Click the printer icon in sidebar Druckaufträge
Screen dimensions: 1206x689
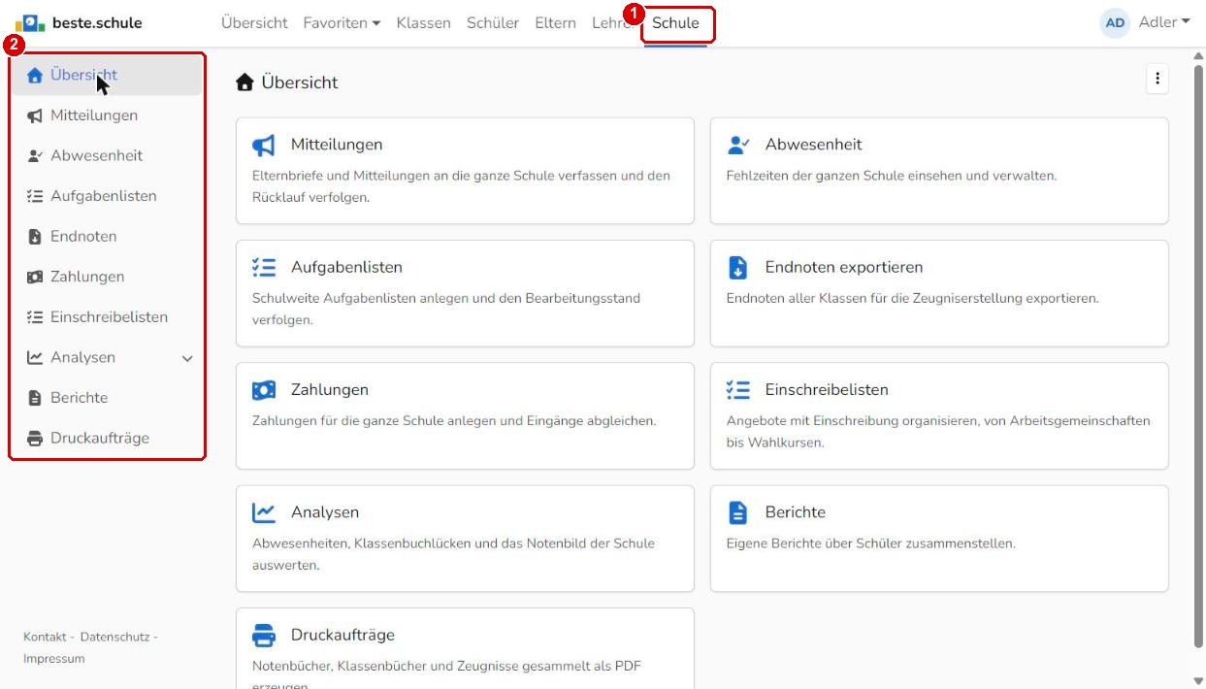(x=35, y=439)
